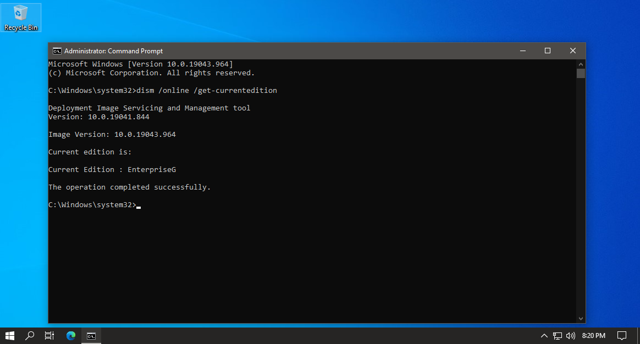Click the last 'C:\Windows\system32>' prompt with cursor
This screenshot has width=640, height=344.
[95, 204]
